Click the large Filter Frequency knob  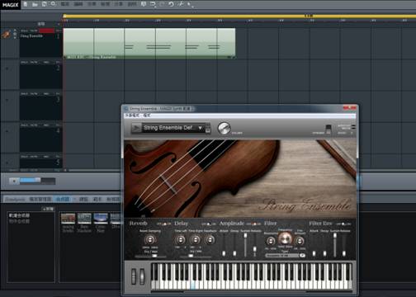coord(285,238)
